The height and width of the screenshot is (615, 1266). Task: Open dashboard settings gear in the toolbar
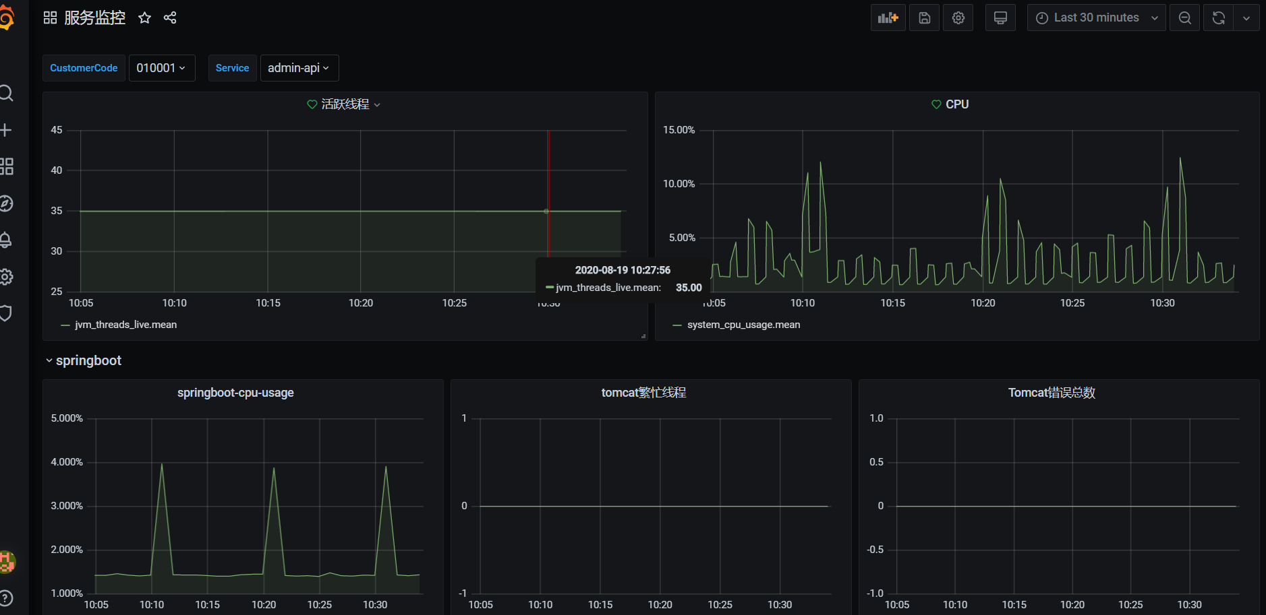[x=958, y=18]
